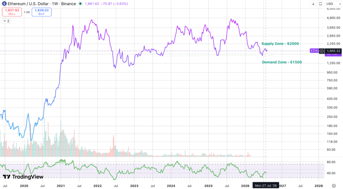Select the purple ETHU symbol label
The height and width of the screenshot is (189, 343).
315,51
